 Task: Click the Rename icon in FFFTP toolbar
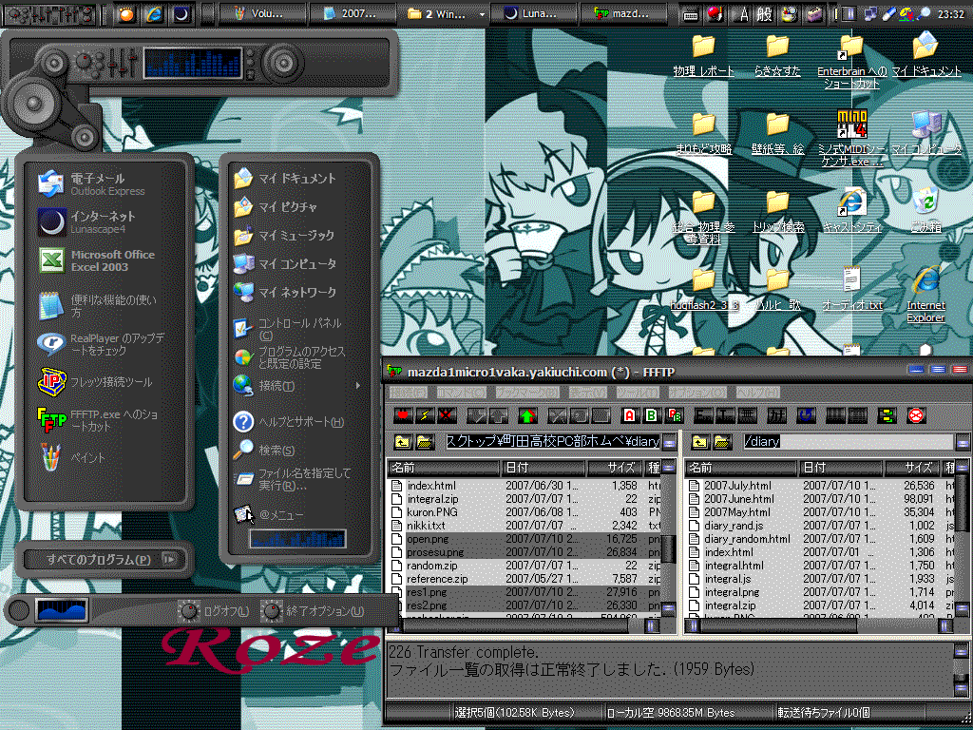[x=579, y=415]
